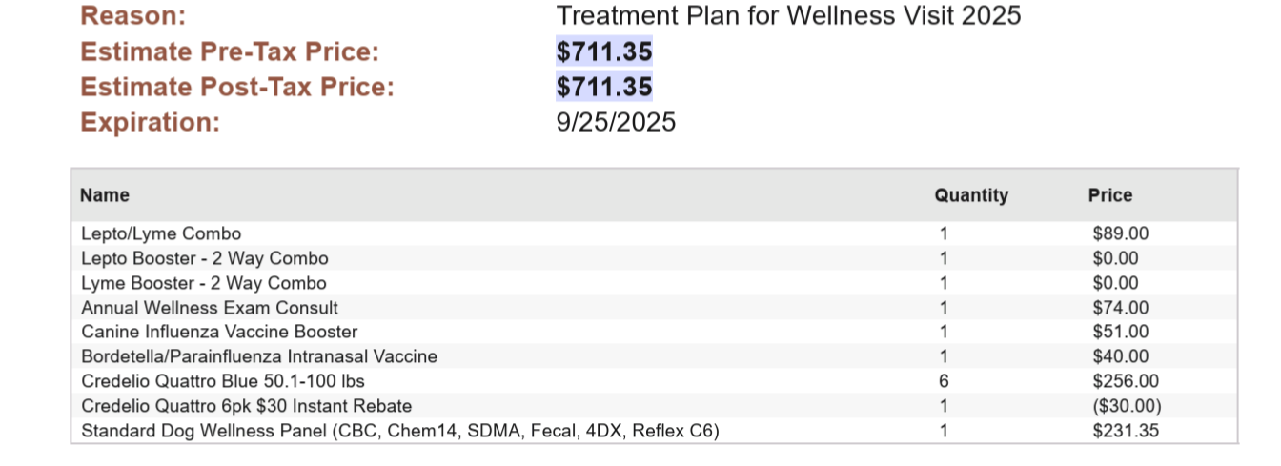Click Canine Influenza Vaccine Booster item

tap(219, 332)
